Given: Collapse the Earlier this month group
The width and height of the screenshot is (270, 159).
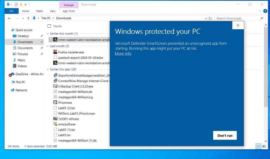Looking at the screenshot, I should click(x=48, y=34).
